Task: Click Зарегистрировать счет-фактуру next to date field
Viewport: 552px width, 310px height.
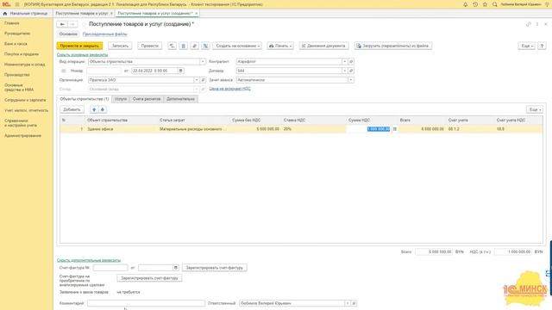Action: tap(215, 268)
